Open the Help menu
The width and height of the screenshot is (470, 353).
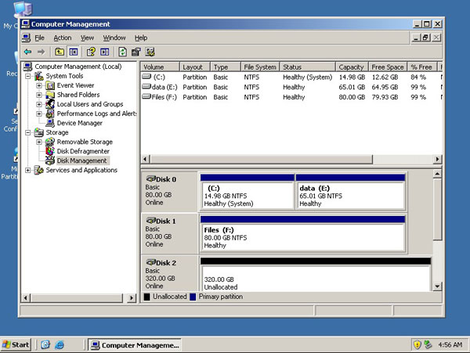click(x=141, y=38)
